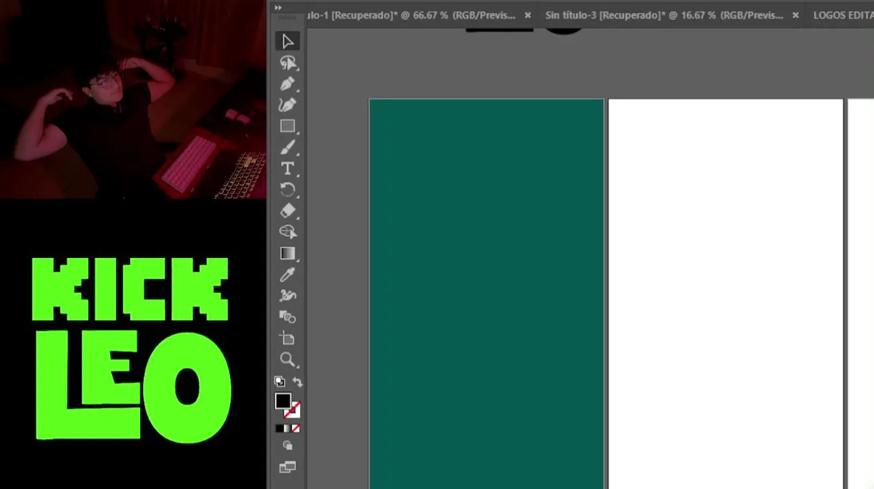The image size is (874, 489).
Task: Select the Gradient tool
Action: (288, 253)
